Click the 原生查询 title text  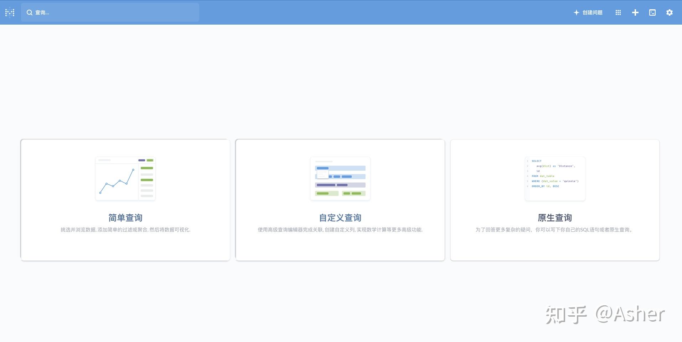click(x=554, y=218)
